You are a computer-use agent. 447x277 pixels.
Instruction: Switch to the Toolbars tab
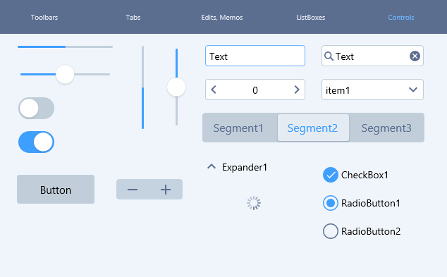44,18
